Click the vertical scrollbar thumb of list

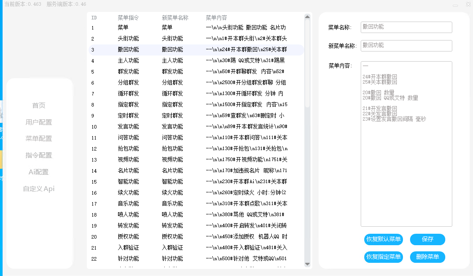(x=307, y=63)
